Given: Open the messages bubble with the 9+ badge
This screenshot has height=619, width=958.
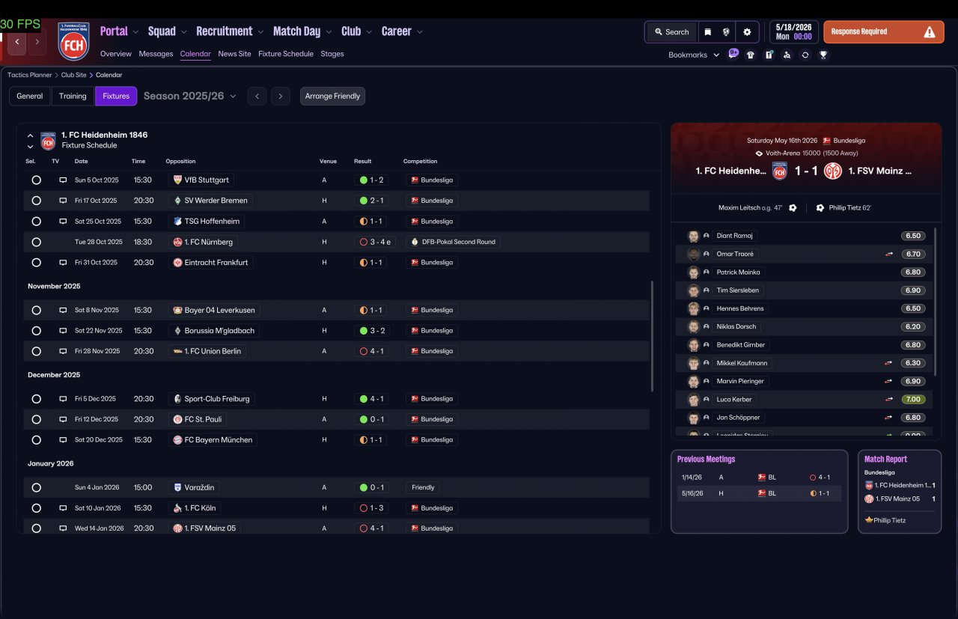Looking at the screenshot, I should (733, 55).
